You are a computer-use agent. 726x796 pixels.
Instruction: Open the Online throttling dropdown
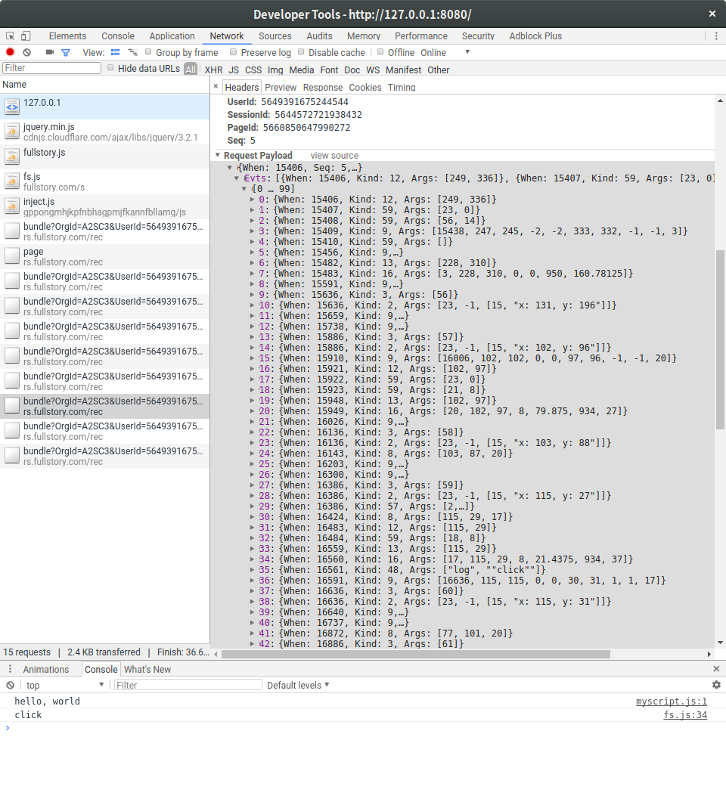[x=445, y=52]
